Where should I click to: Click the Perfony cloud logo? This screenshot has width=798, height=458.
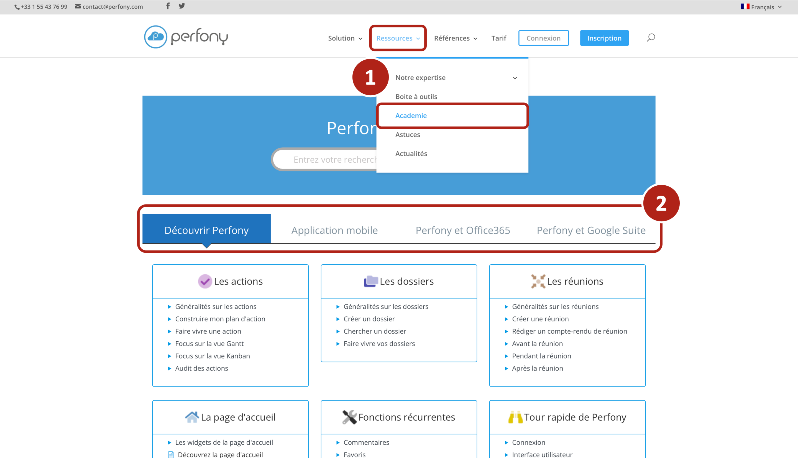pyautogui.click(x=155, y=37)
